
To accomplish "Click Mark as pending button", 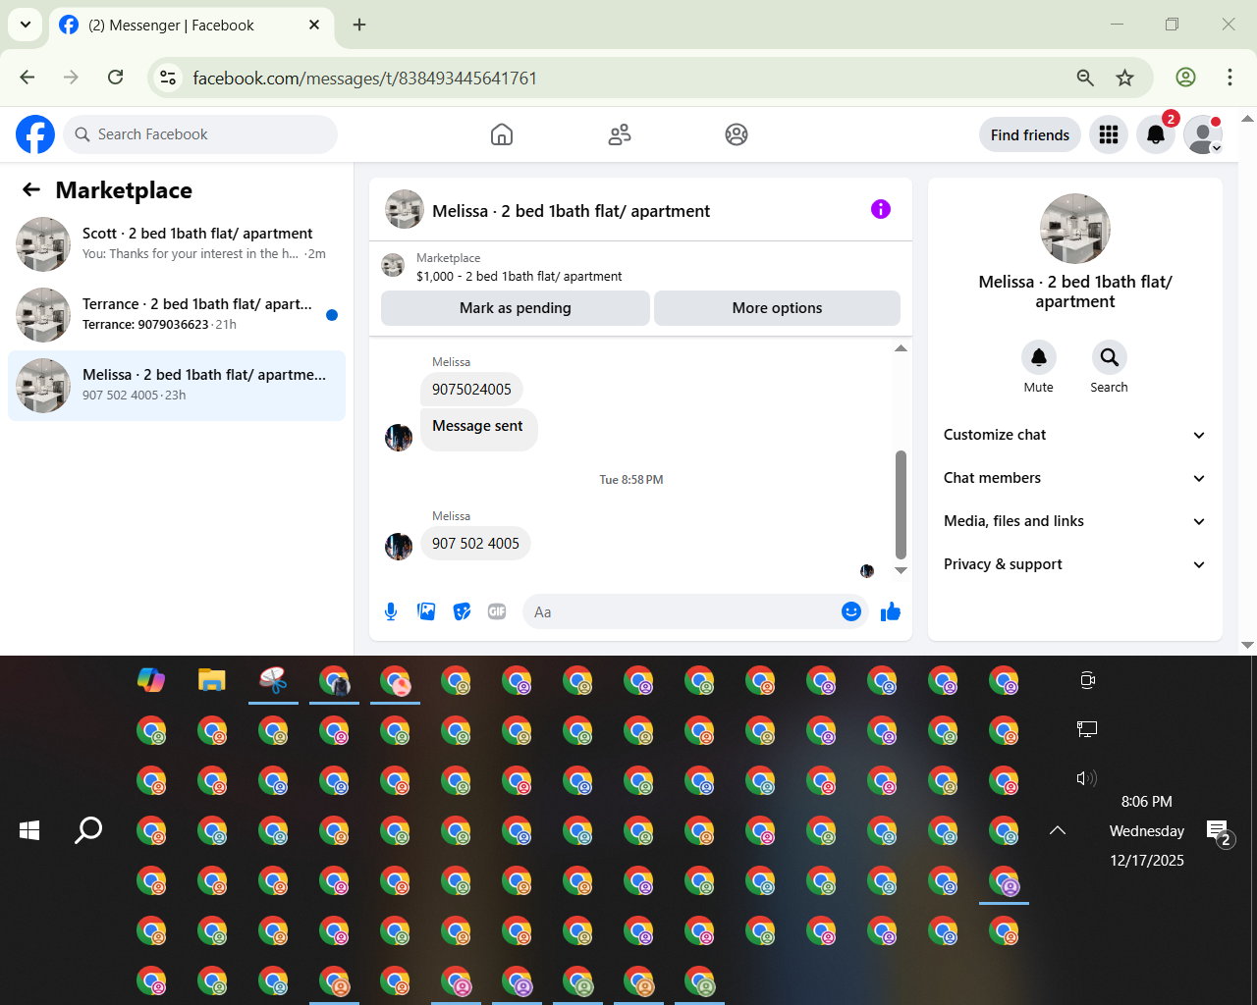I will pos(516,308).
